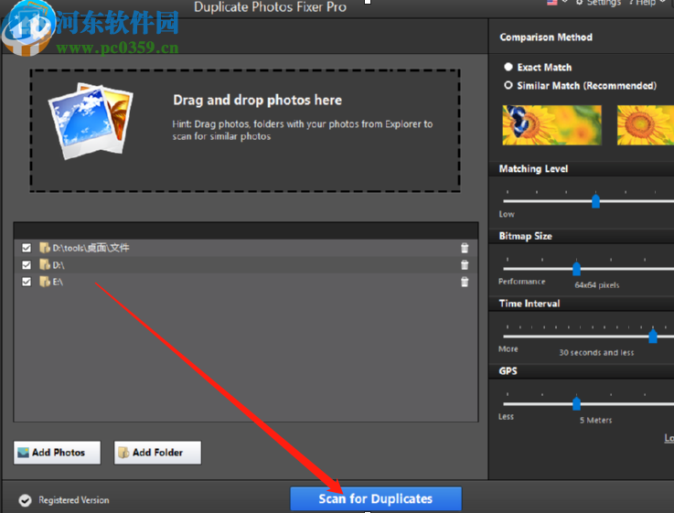Uncheck the D:\tools folder checkbox

(x=27, y=248)
